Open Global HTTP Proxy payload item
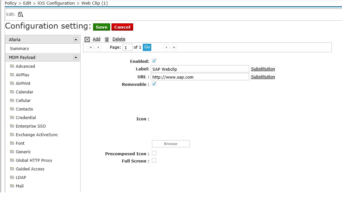 34,160
